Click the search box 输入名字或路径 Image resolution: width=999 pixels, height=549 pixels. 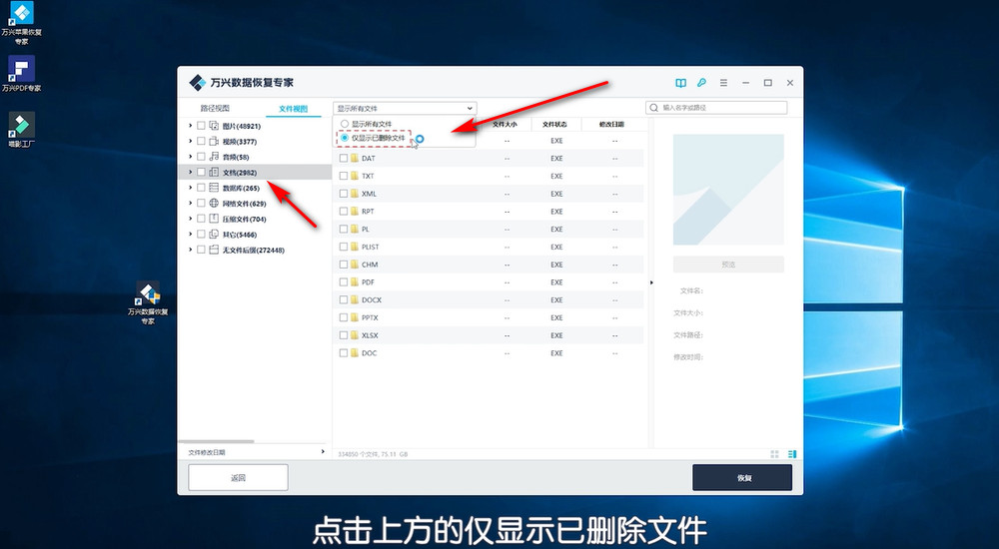(716, 108)
